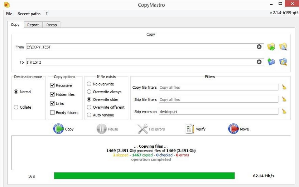
Task: Click the 56 s elapsed time
Action: coord(32,176)
